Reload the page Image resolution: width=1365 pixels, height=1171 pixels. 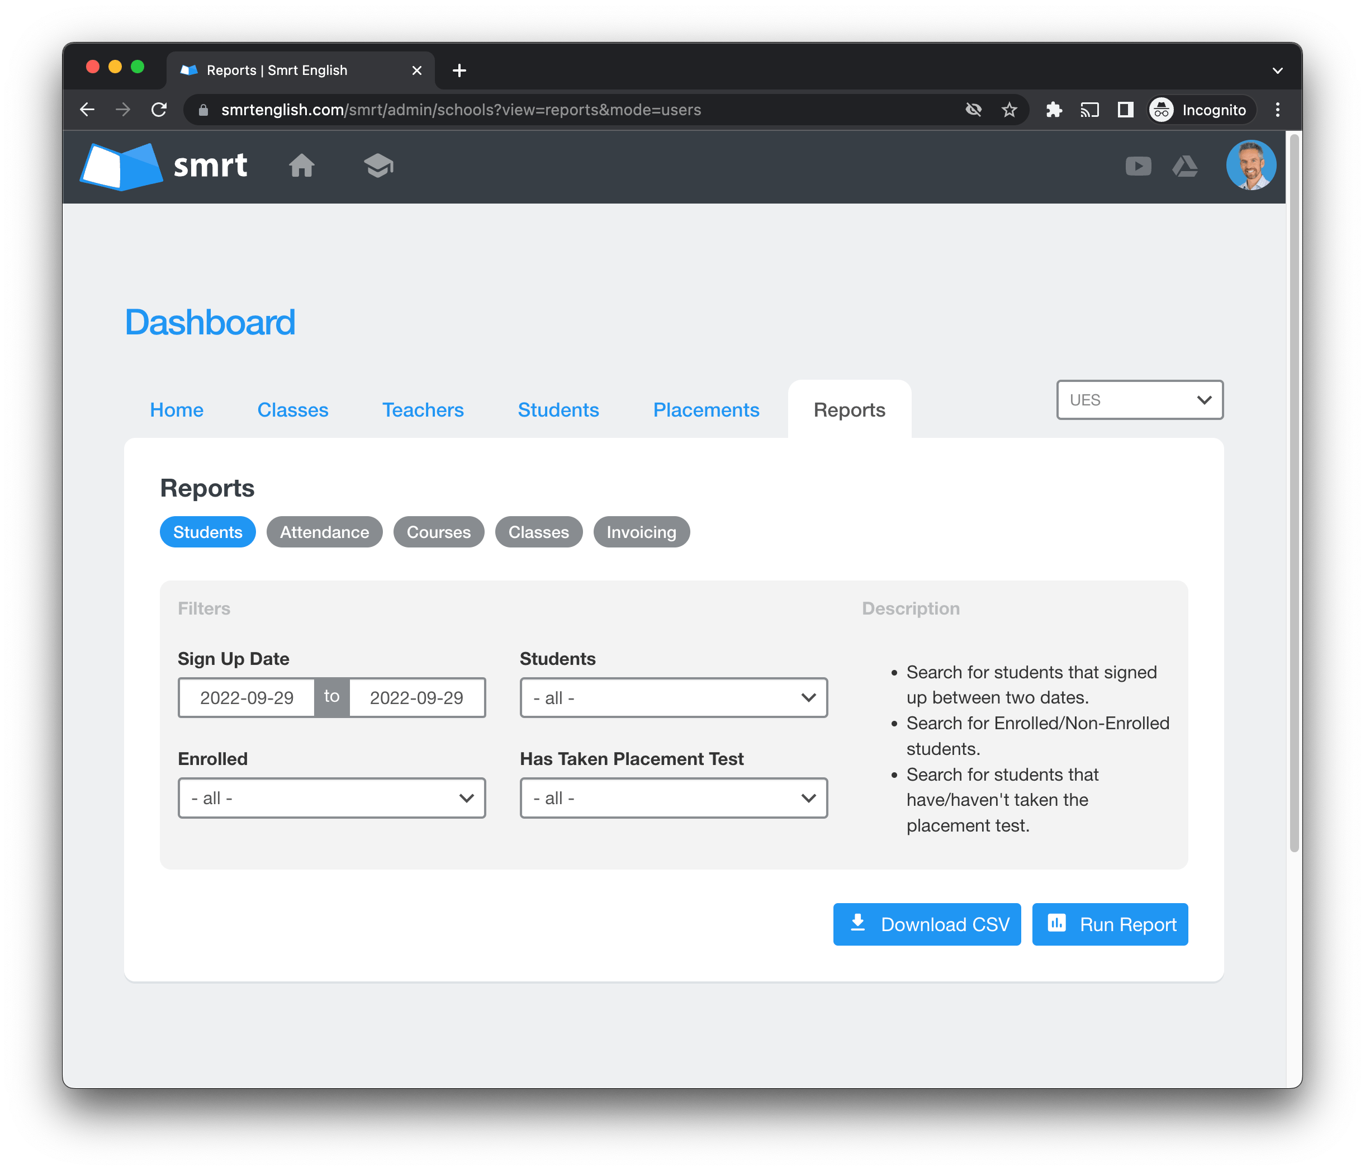point(159,110)
